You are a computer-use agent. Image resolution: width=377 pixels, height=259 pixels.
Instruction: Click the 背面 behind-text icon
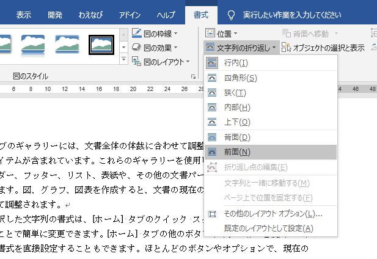click(x=212, y=137)
